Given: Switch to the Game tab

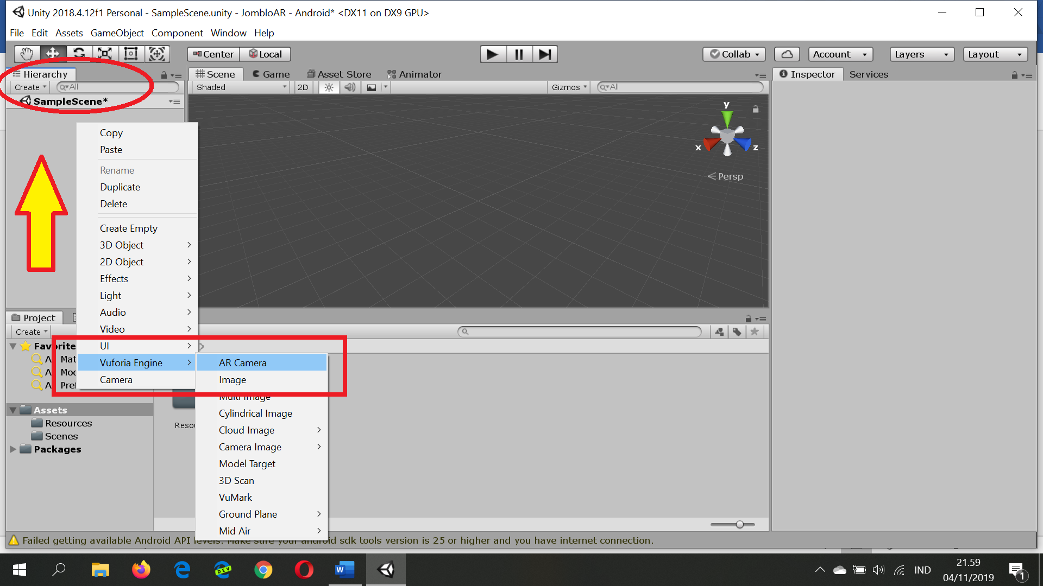Looking at the screenshot, I should click(271, 74).
